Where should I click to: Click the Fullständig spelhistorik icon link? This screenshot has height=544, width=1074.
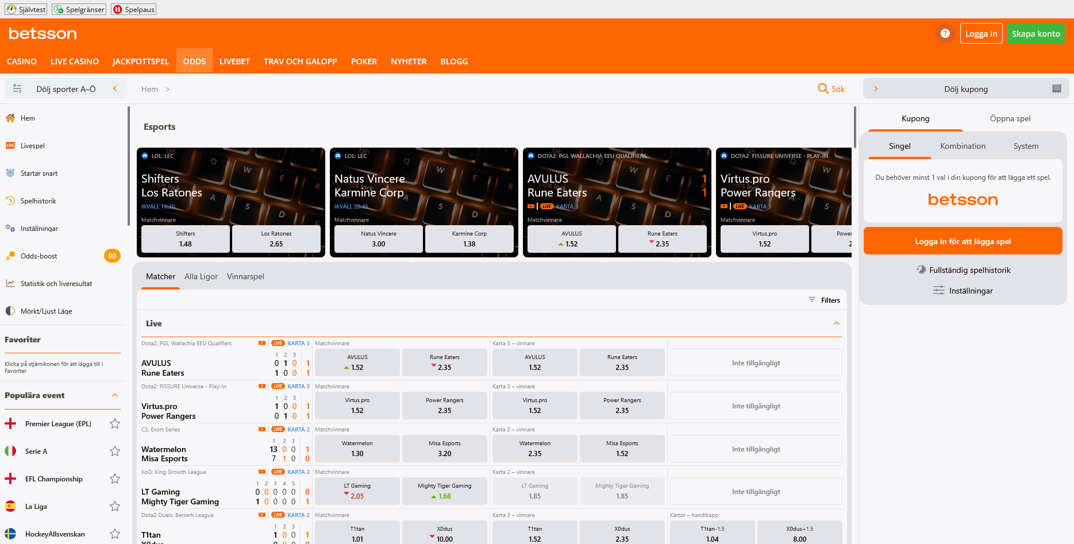(x=921, y=270)
